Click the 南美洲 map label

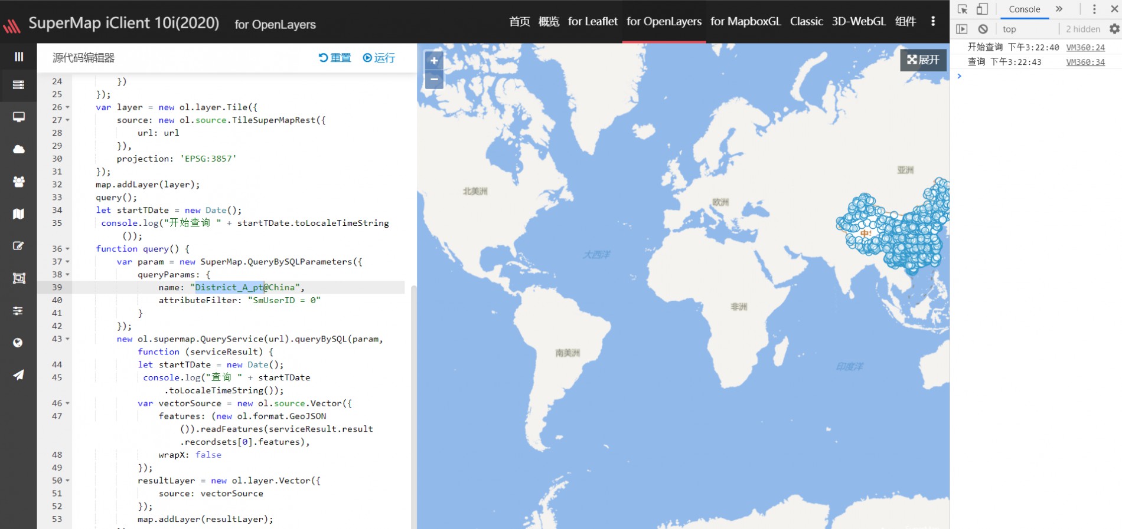[567, 353]
